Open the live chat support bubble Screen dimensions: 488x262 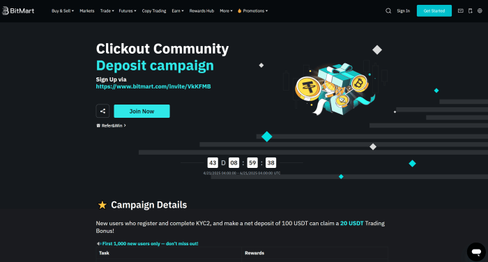point(476,252)
